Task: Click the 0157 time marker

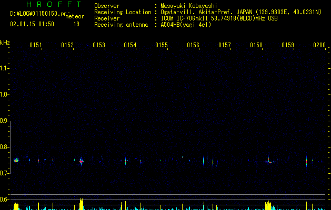Action: pyautogui.click(x=225, y=45)
